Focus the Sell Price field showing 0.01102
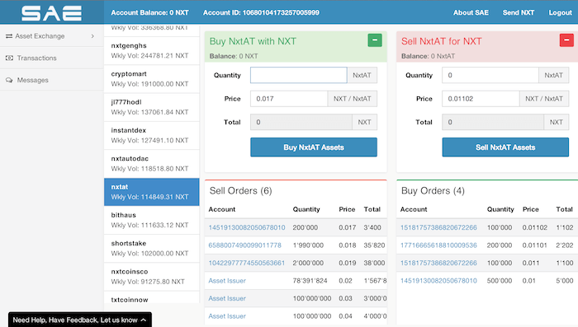The width and height of the screenshot is (578, 327). tap(481, 99)
